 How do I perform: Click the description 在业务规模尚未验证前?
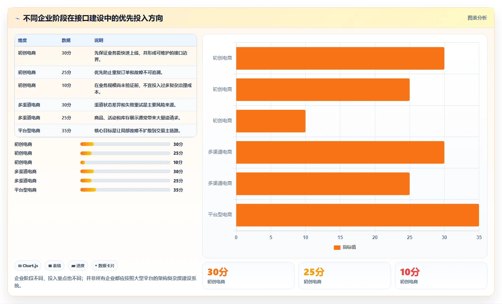[x=144, y=88]
